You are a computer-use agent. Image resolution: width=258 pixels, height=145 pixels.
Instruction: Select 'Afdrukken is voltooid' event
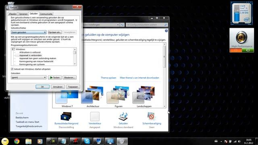pyautogui.click(x=30, y=52)
